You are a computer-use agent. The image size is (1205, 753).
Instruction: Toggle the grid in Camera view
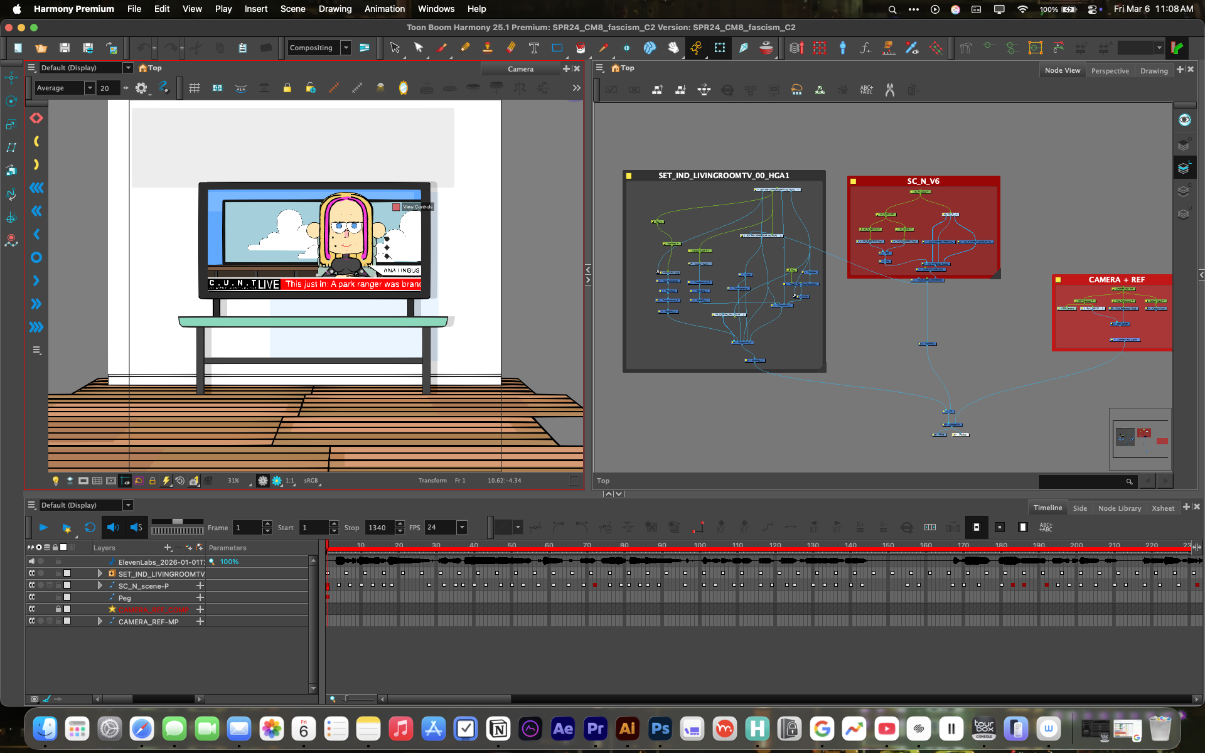coord(195,88)
